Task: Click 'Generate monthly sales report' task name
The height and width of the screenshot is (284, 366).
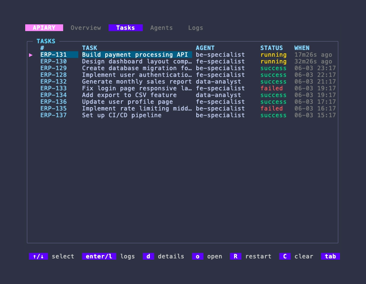Action: (137, 82)
